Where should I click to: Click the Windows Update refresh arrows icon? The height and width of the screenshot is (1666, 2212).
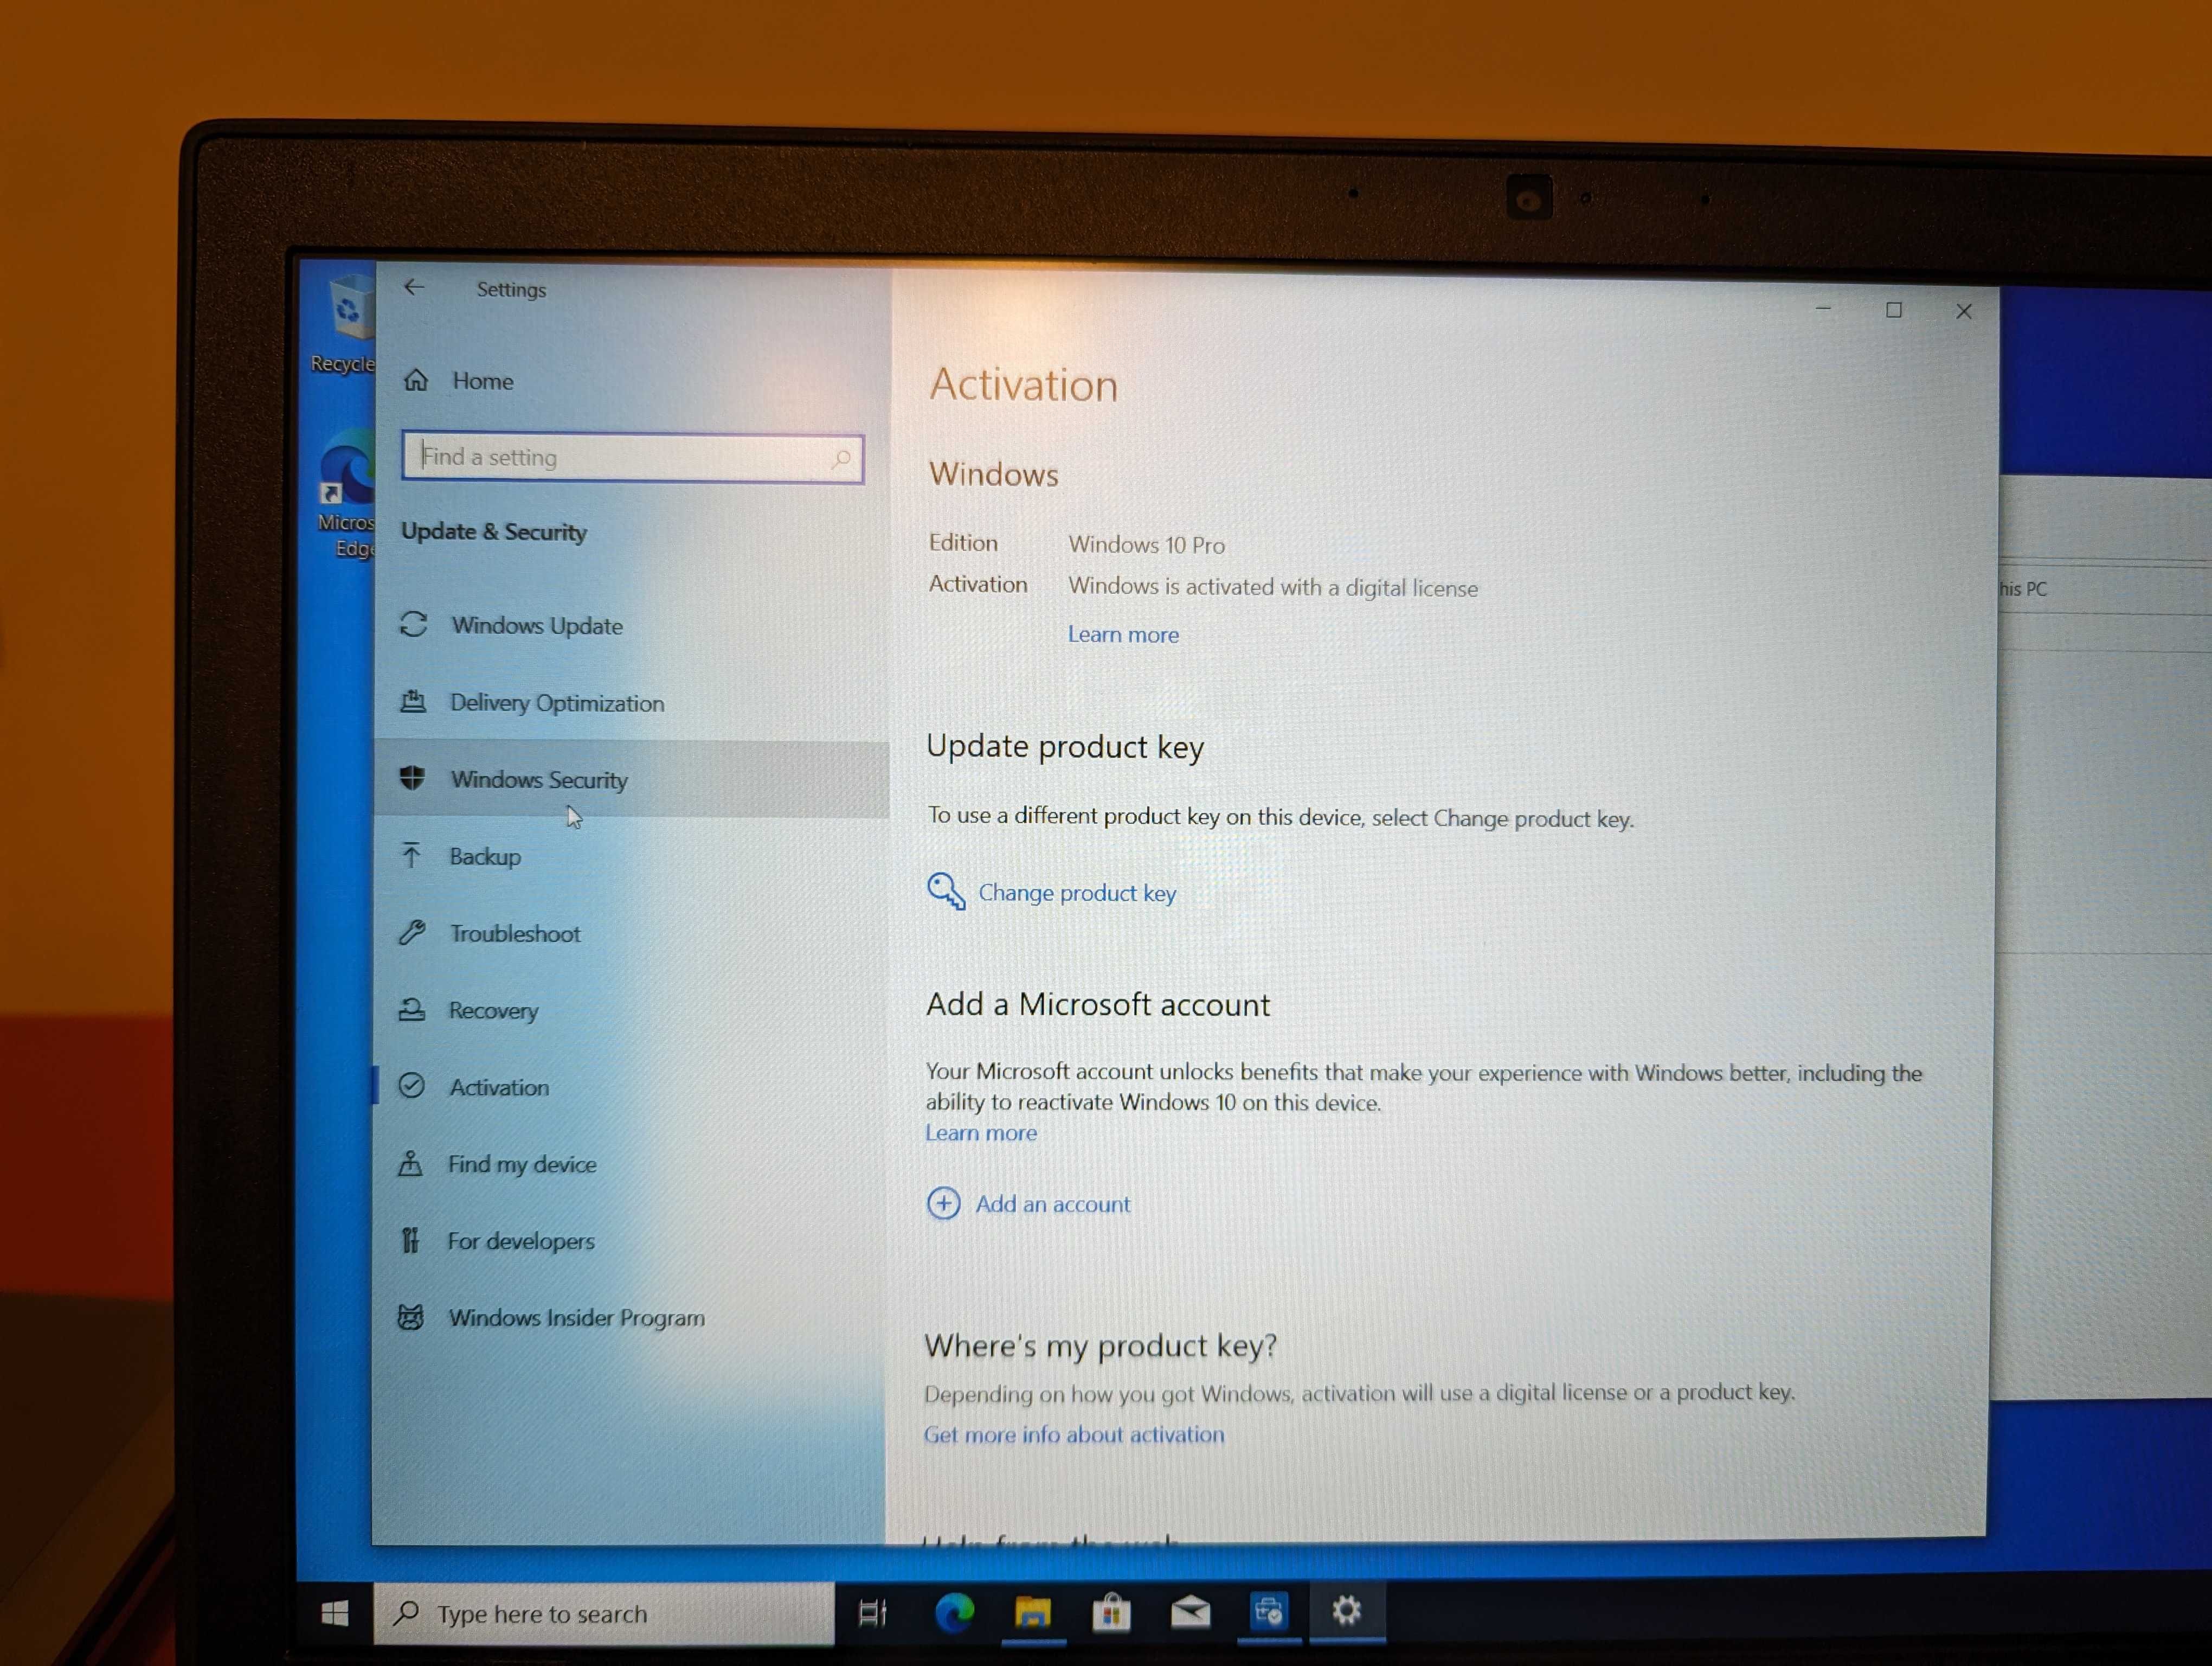coord(414,624)
